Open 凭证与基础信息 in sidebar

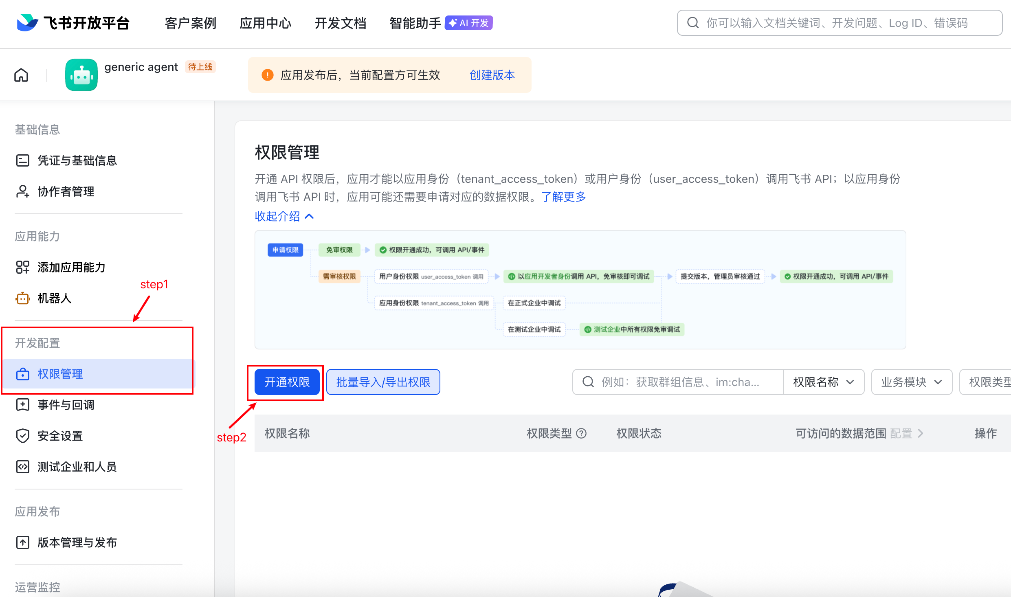(x=77, y=160)
